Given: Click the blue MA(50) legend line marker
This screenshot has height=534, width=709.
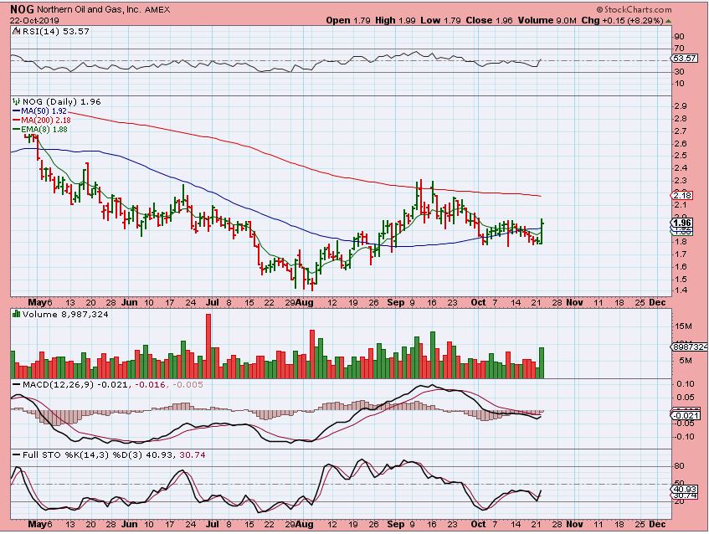Looking at the screenshot, I should pos(16,110).
